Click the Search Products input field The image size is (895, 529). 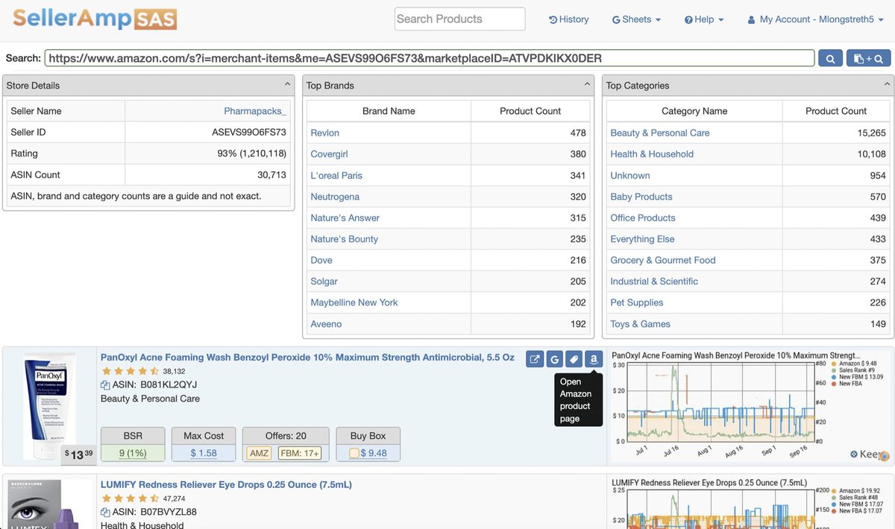pos(459,19)
